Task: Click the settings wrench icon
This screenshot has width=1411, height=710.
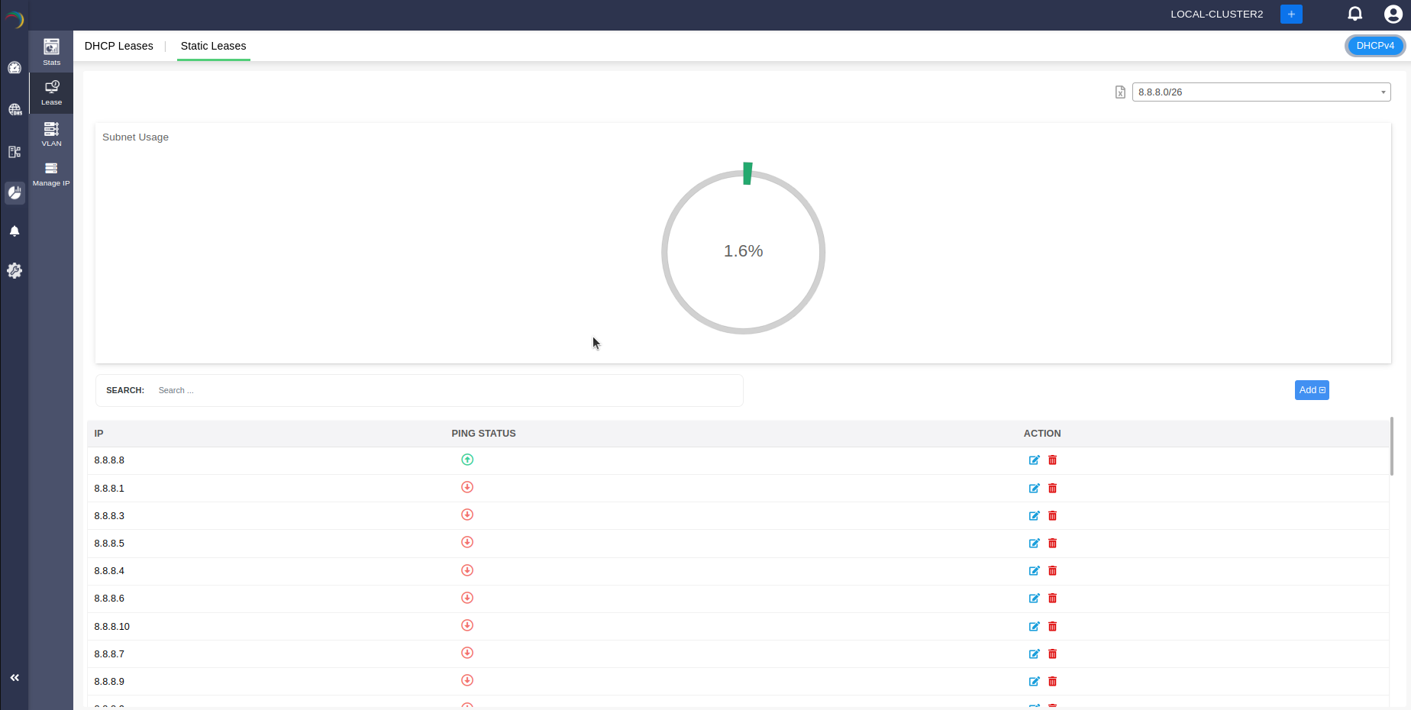Action: tap(15, 269)
